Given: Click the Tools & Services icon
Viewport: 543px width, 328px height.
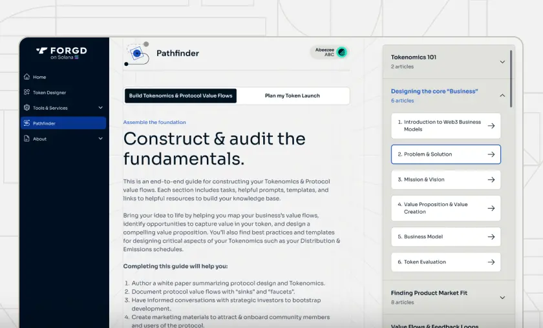Looking at the screenshot, I should tap(27, 108).
